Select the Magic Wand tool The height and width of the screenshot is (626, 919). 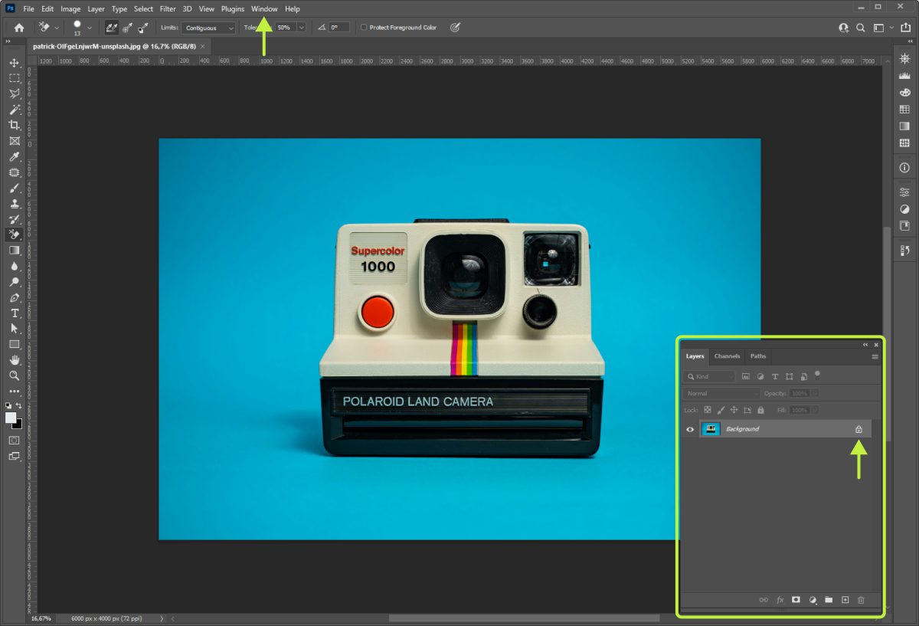point(14,110)
